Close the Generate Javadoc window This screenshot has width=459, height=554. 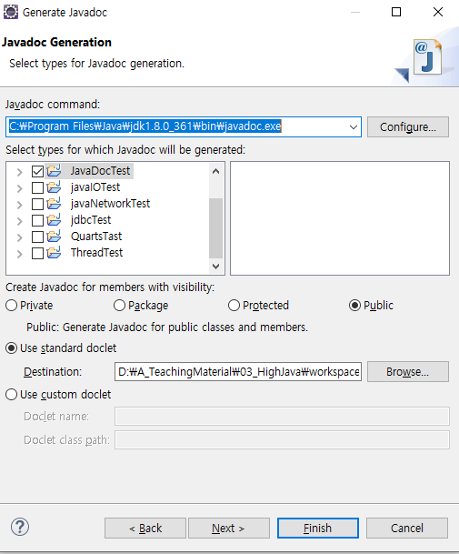click(438, 12)
